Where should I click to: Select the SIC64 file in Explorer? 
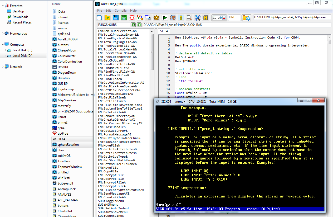pos(61,139)
